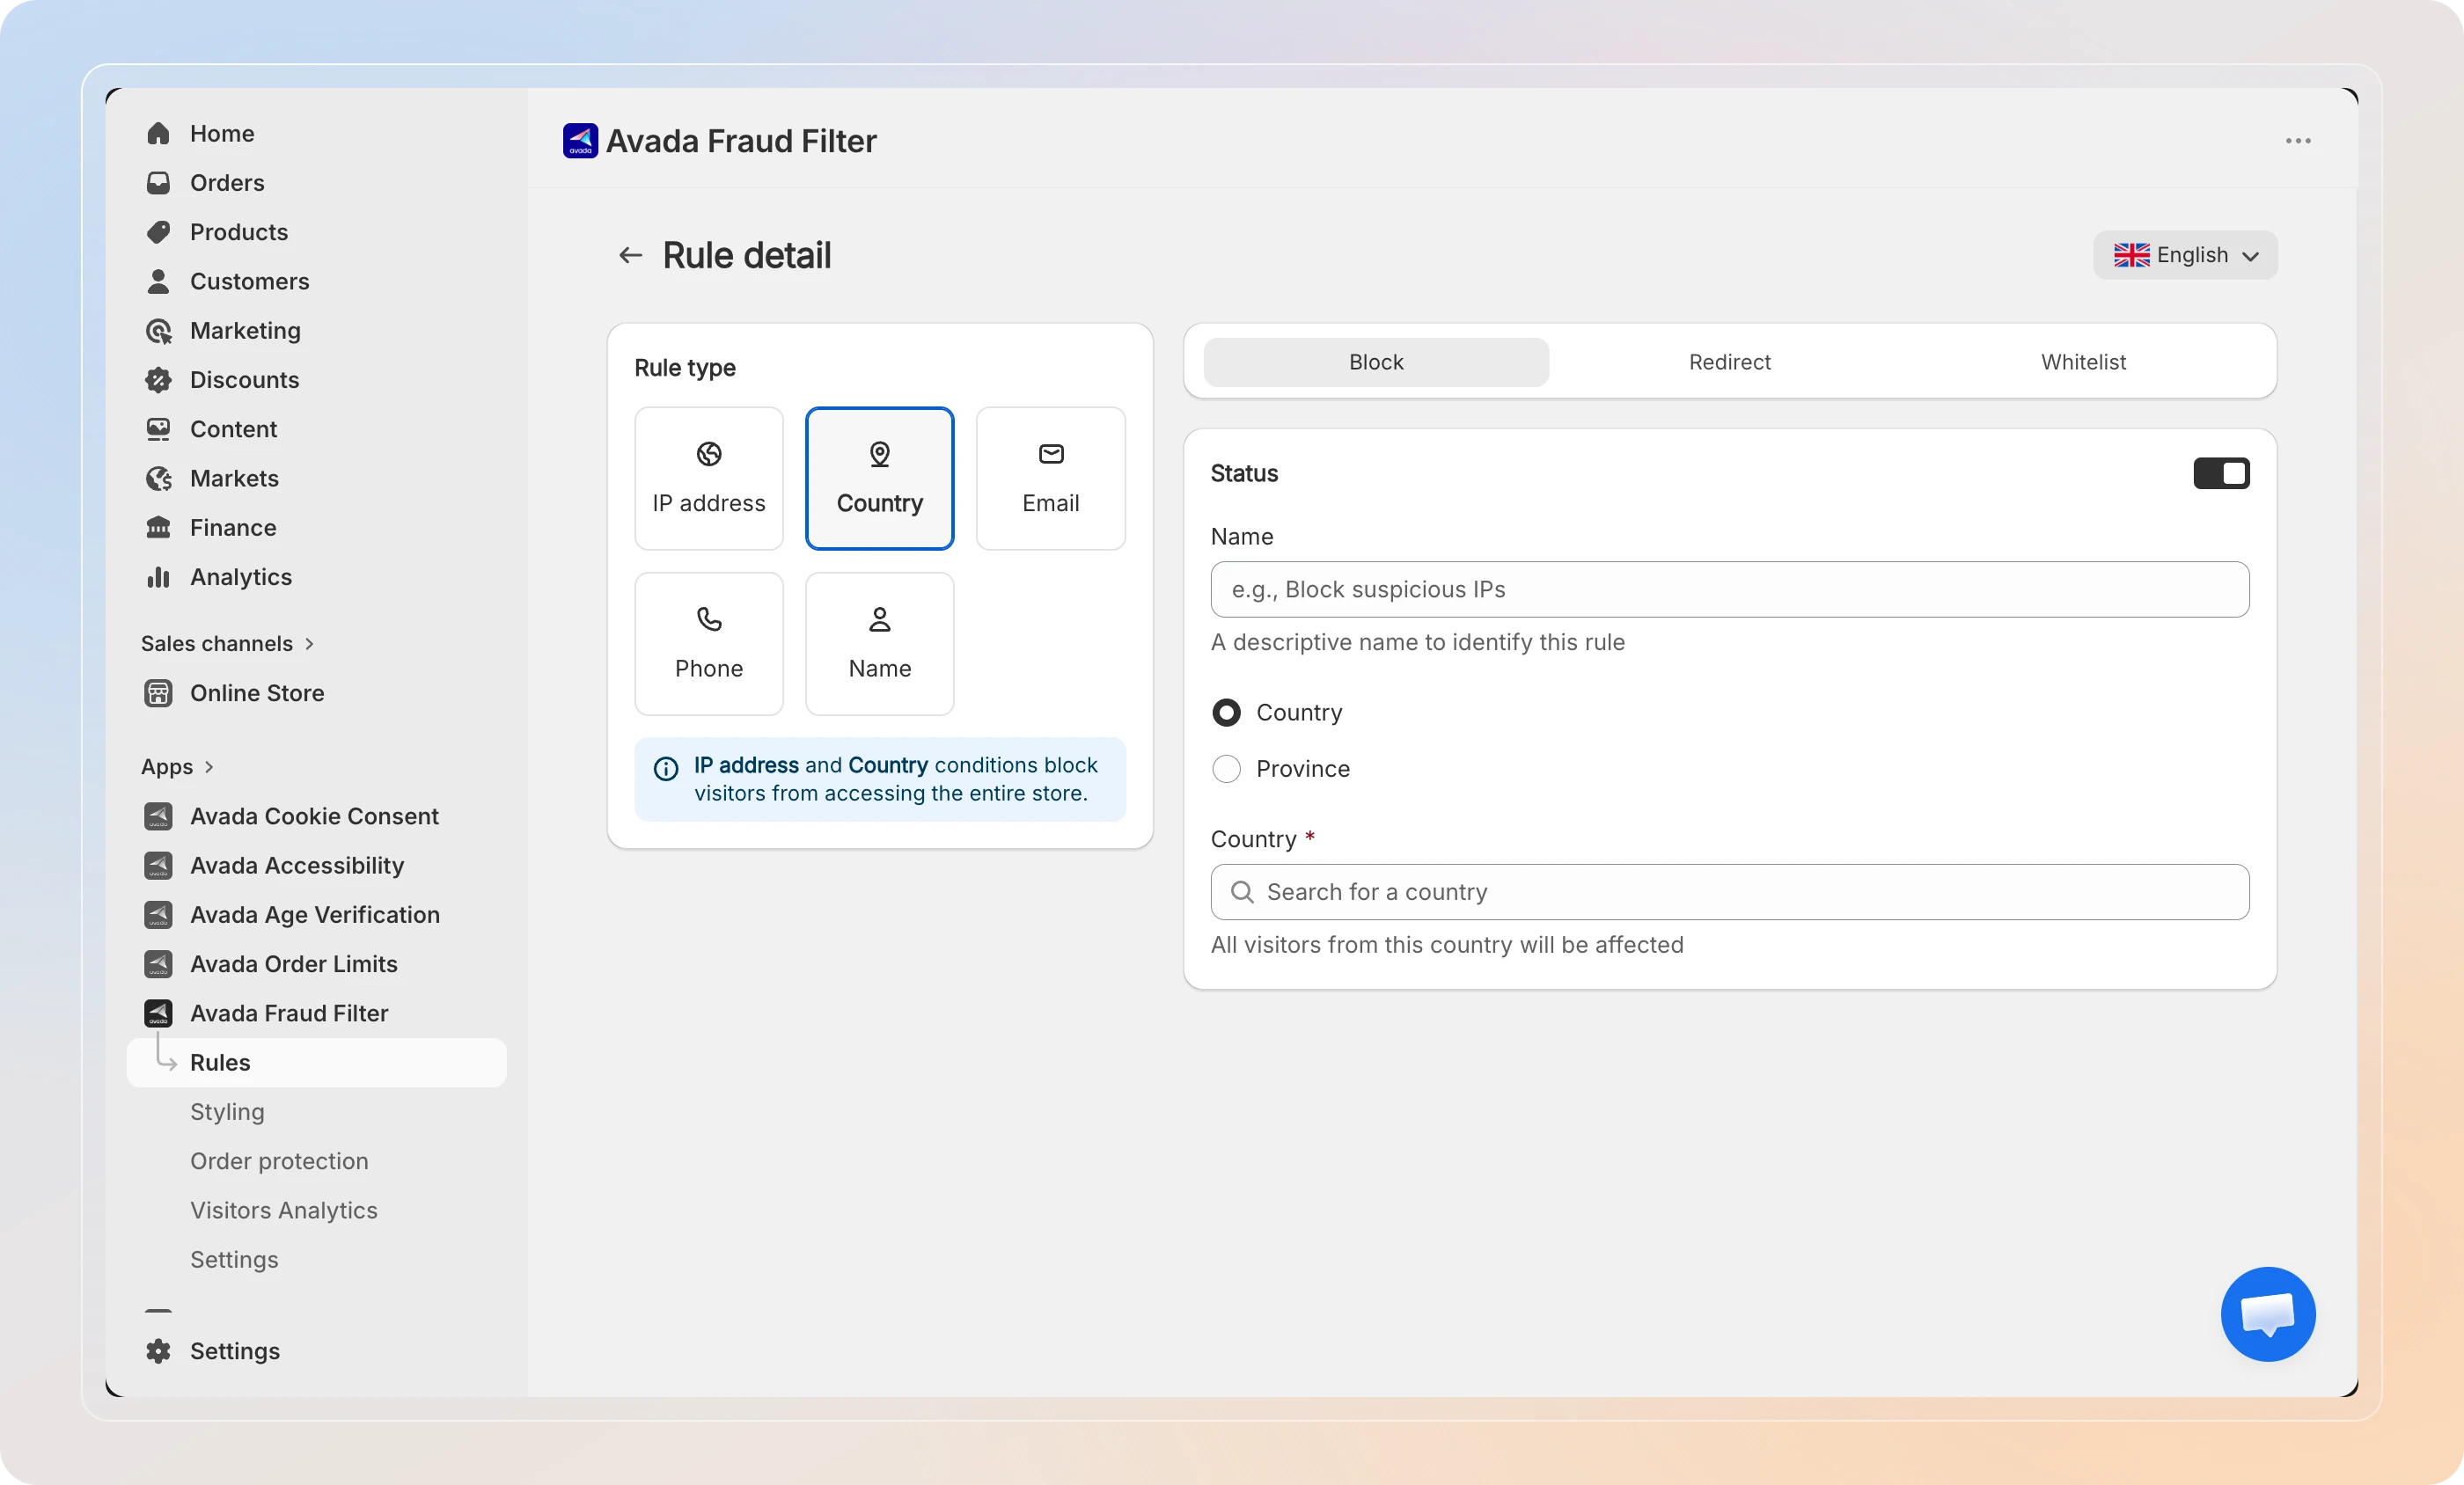Click the Avada Accessibility app icon
Image resolution: width=2464 pixels, height=1485 pixels.
[158, 866]
